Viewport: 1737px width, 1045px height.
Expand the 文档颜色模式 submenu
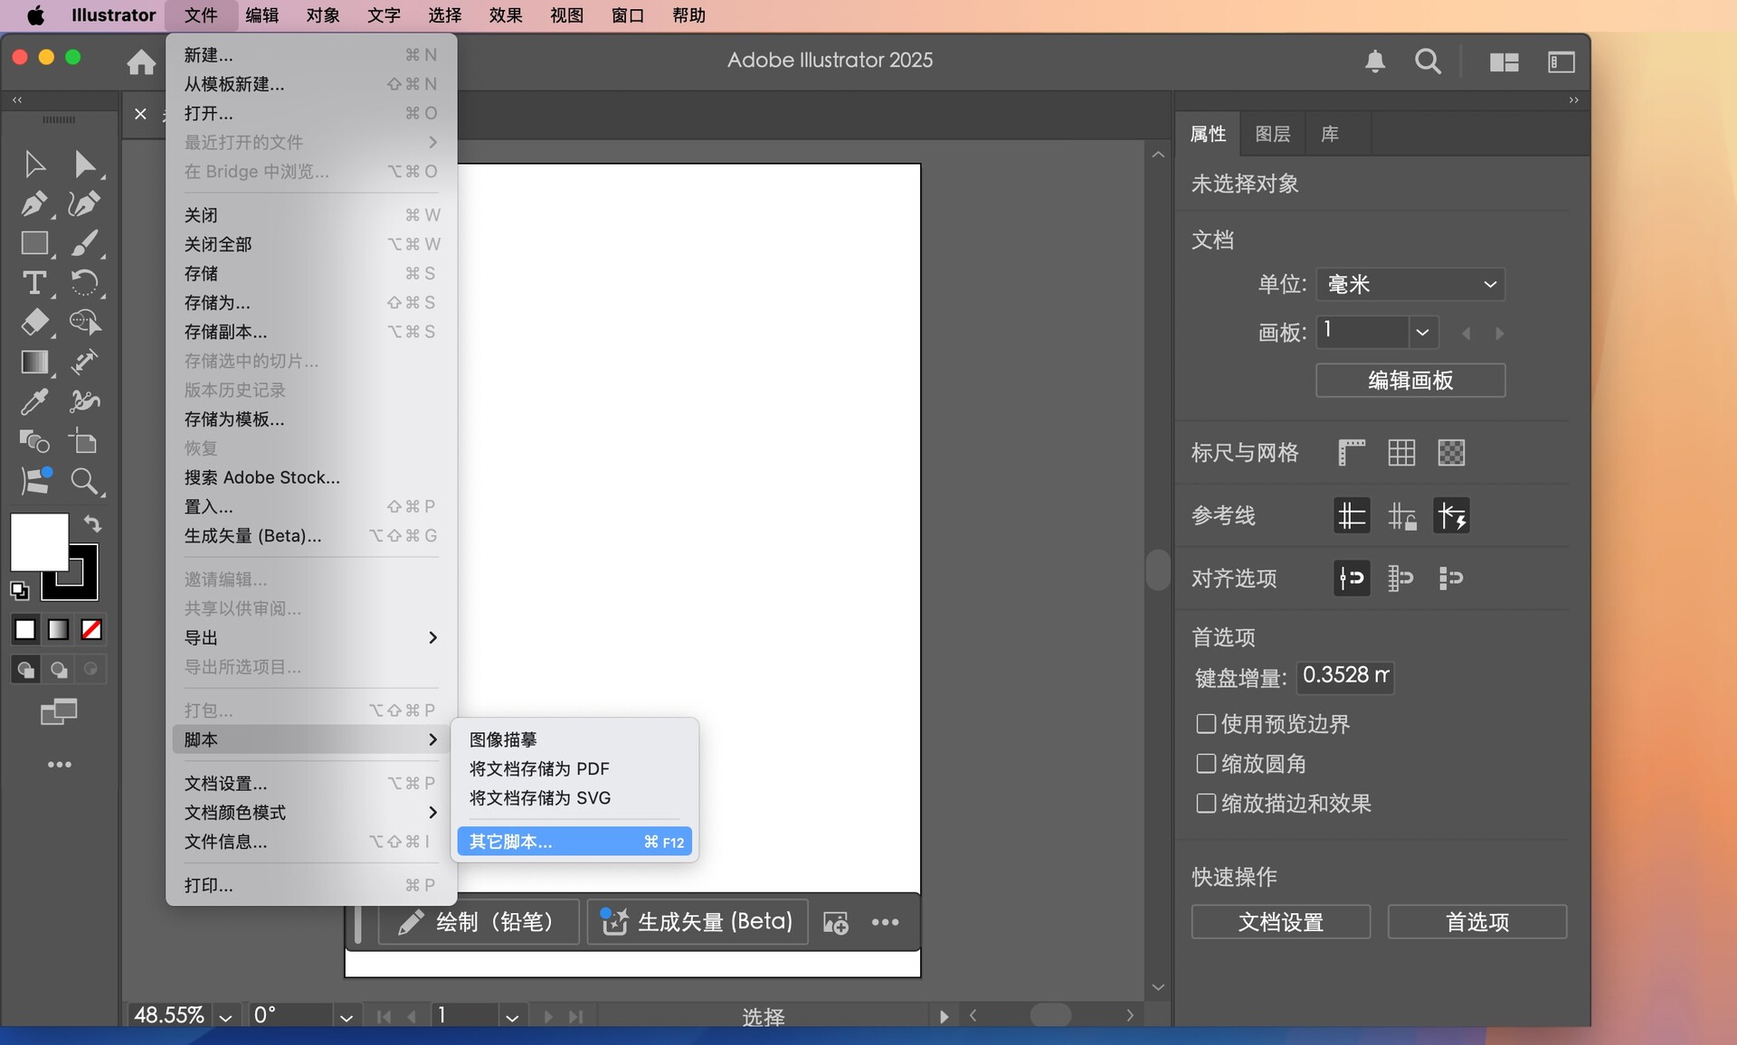tap(310, 813)
